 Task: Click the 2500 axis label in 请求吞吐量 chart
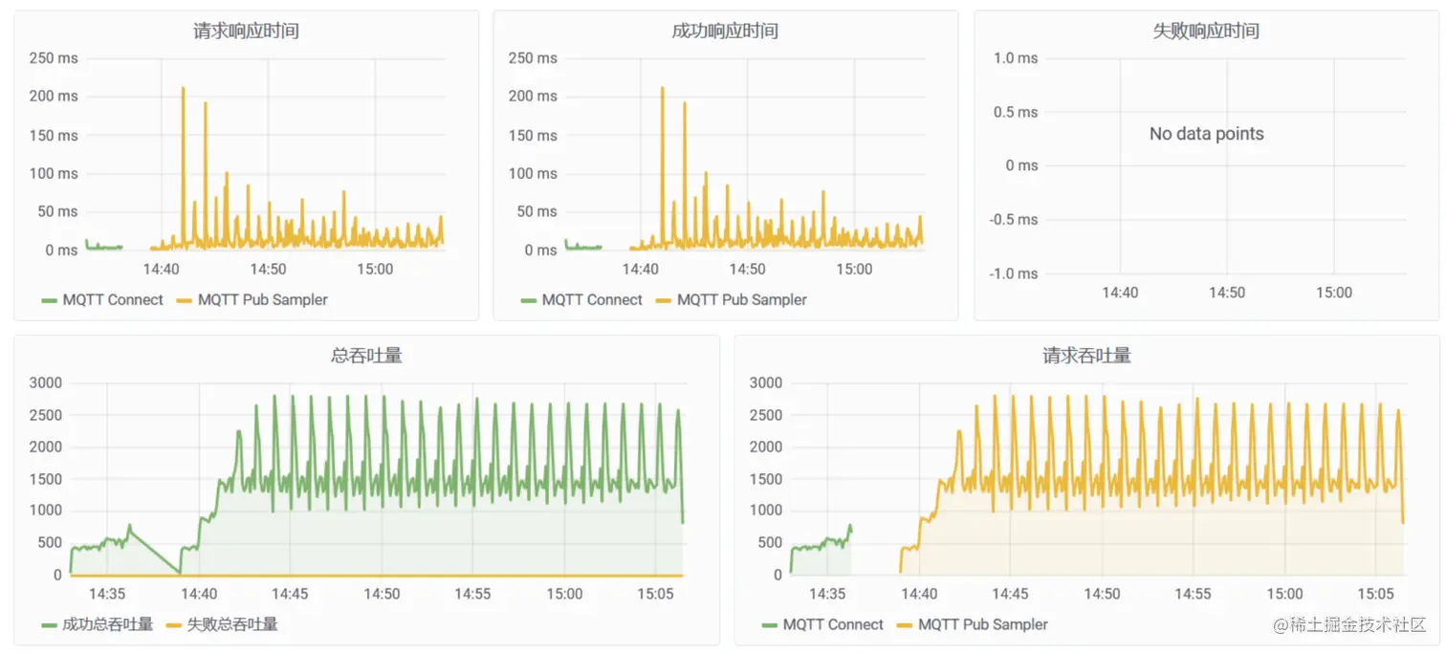[x=766, y=415]
